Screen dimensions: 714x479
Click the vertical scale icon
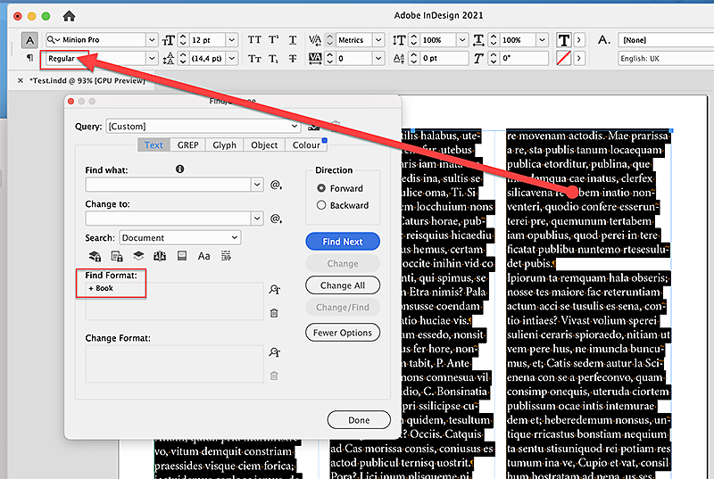coord(399,40)
